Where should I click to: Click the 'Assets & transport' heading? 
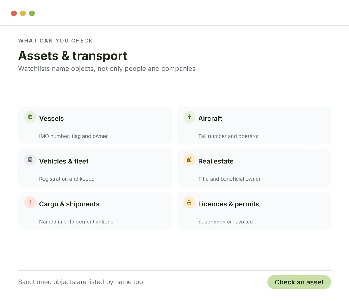pyautogui.click(x=73, y=56)
